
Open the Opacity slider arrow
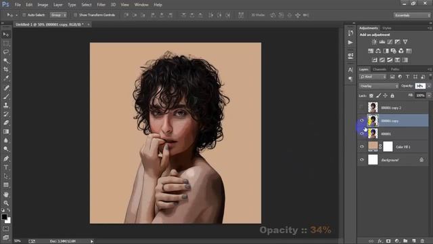[429, 86]
